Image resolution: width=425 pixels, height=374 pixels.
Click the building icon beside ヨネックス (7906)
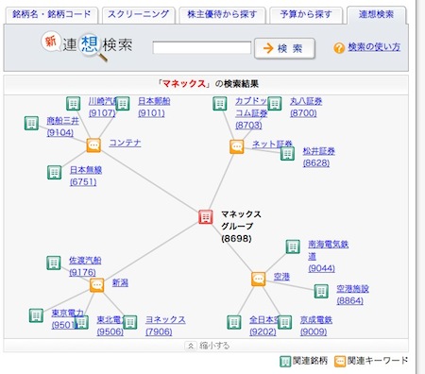[129, 322]
